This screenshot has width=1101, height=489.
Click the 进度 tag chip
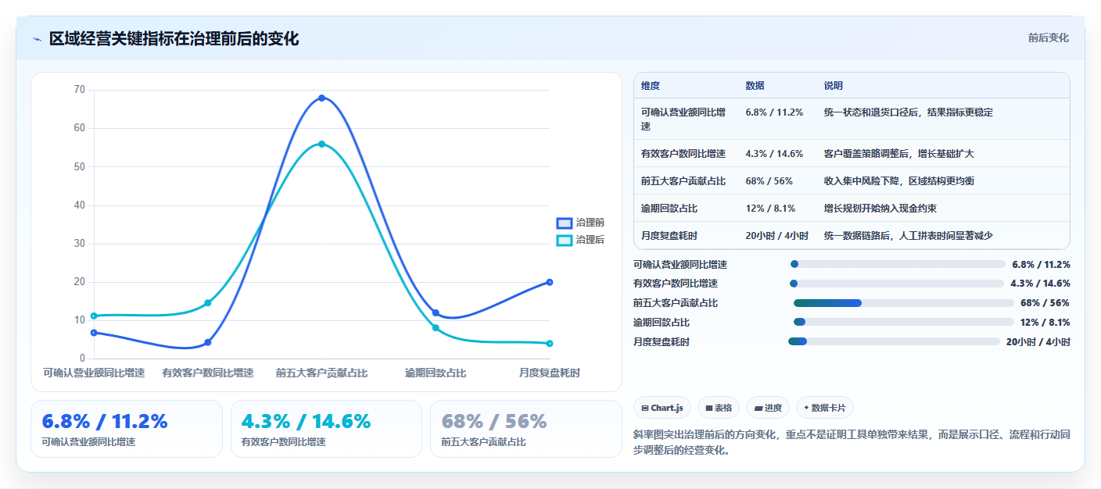pos(768,408)
